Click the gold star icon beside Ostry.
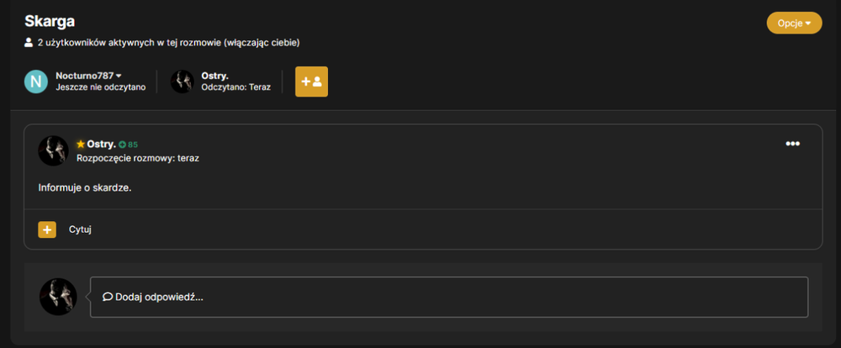841x348 pixels. (81, 145)
